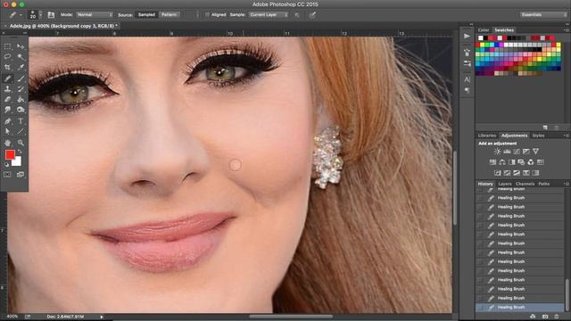The image size is (571, 321).
Task: Select the Zoom magnifier tool
Action: point(21,143)
